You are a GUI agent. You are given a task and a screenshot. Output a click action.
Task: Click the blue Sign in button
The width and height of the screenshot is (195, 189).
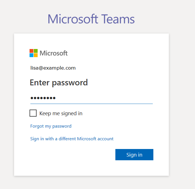coord(134,155)
